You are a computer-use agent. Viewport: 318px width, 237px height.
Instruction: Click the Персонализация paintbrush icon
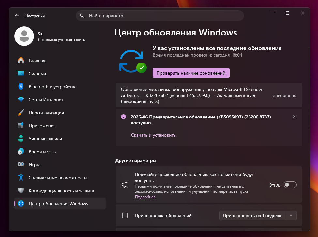[21, 113]
